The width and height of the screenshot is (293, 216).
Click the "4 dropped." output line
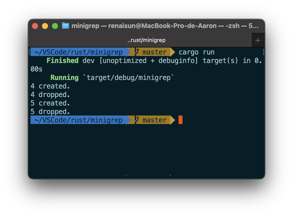(50, 94)
